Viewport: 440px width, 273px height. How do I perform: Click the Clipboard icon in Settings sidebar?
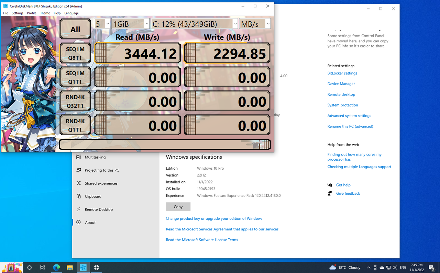79,196
